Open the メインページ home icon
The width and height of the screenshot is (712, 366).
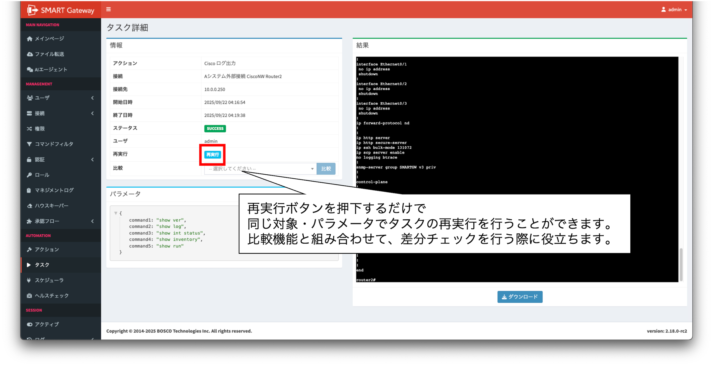29,39
